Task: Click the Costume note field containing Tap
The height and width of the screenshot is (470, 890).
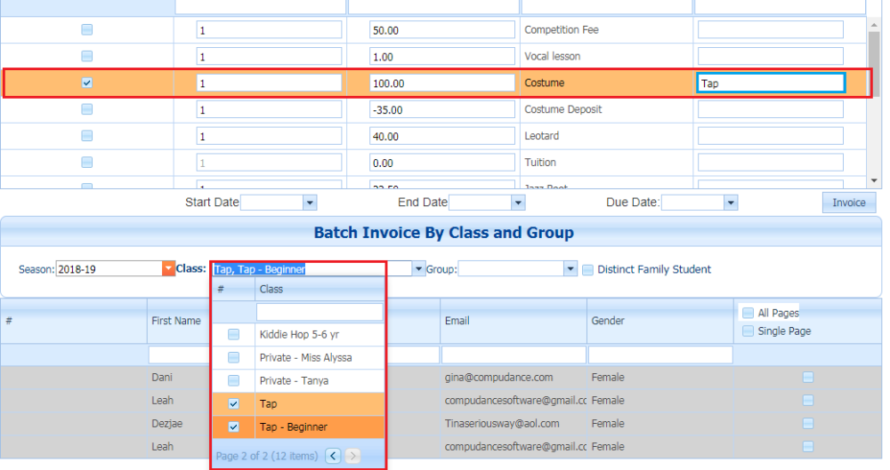Action: (771, 84)
